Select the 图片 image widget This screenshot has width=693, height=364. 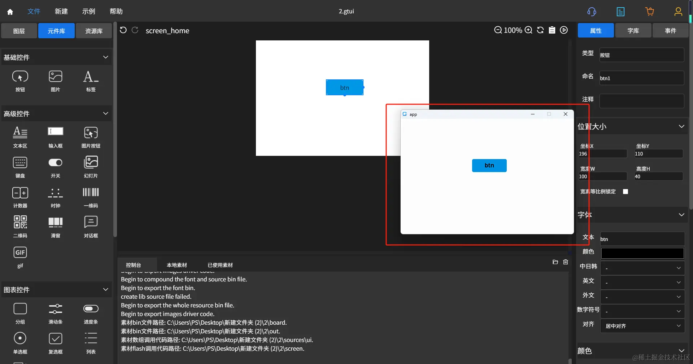tap(56, 81)
